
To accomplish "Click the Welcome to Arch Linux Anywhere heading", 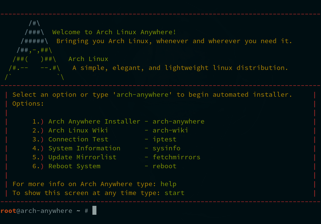I will tap(114, 32).
